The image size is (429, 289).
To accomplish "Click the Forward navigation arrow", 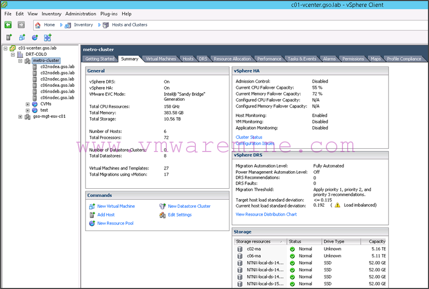I will (21, 25).
